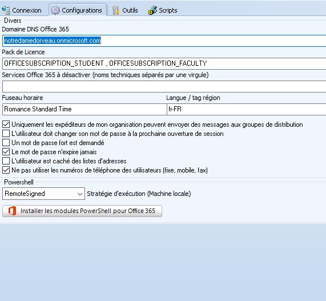This screenshot has height=301, width=326.
Task: Click the Stratégie d'exécution (Machine locale) label
Action: tap(139, 194)
